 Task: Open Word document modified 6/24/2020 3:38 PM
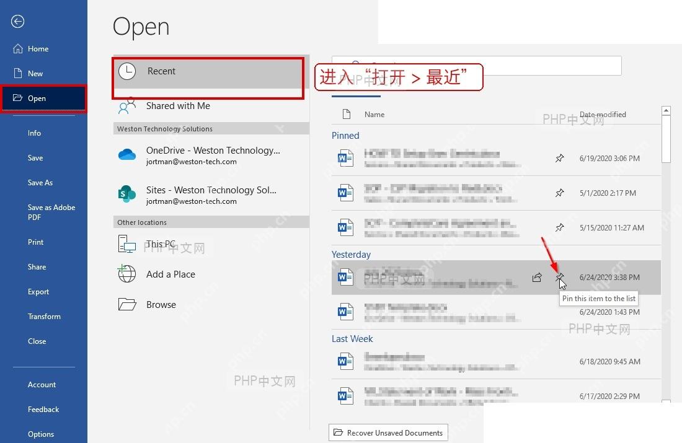pyautogui.click(x=496, y=278)
